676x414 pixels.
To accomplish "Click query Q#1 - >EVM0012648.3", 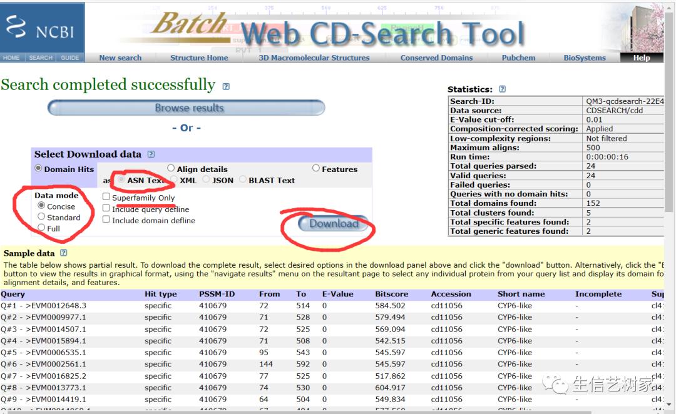I will click(x=44, y=305).
